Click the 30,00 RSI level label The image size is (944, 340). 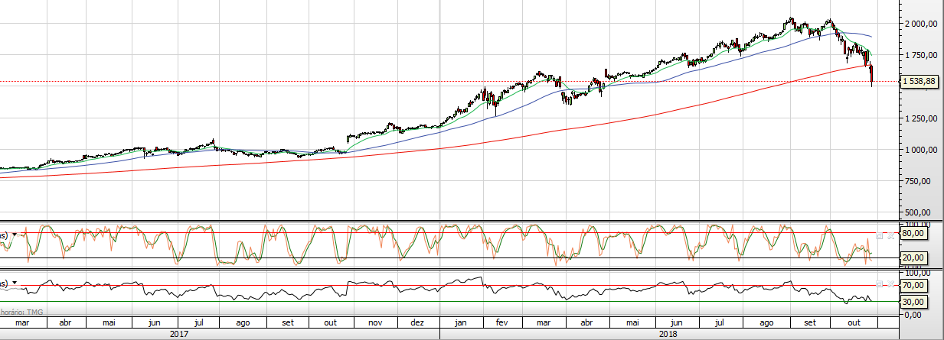click(916, 302)
